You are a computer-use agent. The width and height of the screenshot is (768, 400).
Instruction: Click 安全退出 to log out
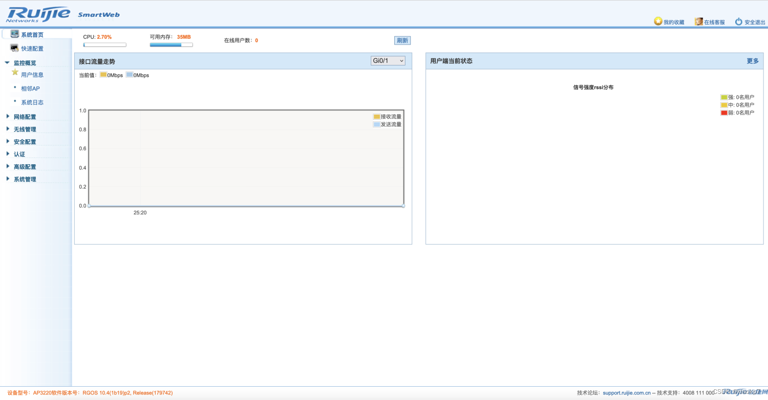pyautogui.click(x=755, y=23)
